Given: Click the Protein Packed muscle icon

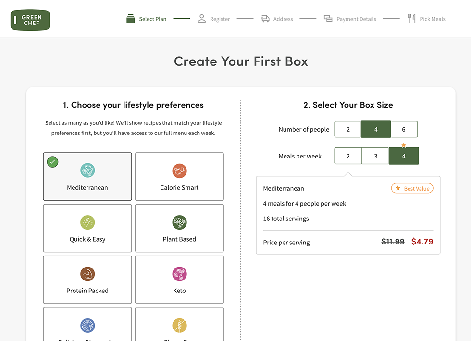Looking at the screenshot, I should point(87,274).
